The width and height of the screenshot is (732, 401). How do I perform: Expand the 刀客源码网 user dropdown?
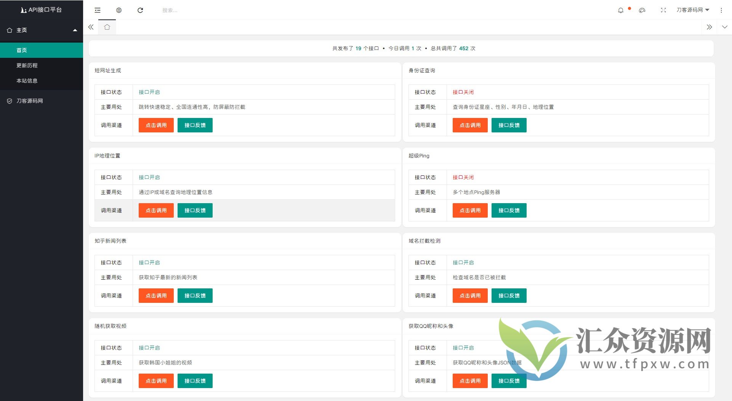tap(692, 10)
